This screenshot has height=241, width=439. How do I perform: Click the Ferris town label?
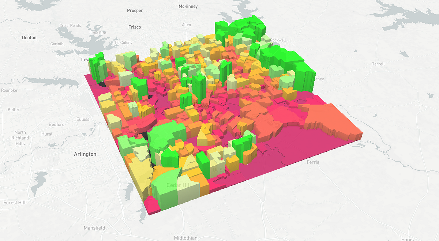[x=313, y=162]
